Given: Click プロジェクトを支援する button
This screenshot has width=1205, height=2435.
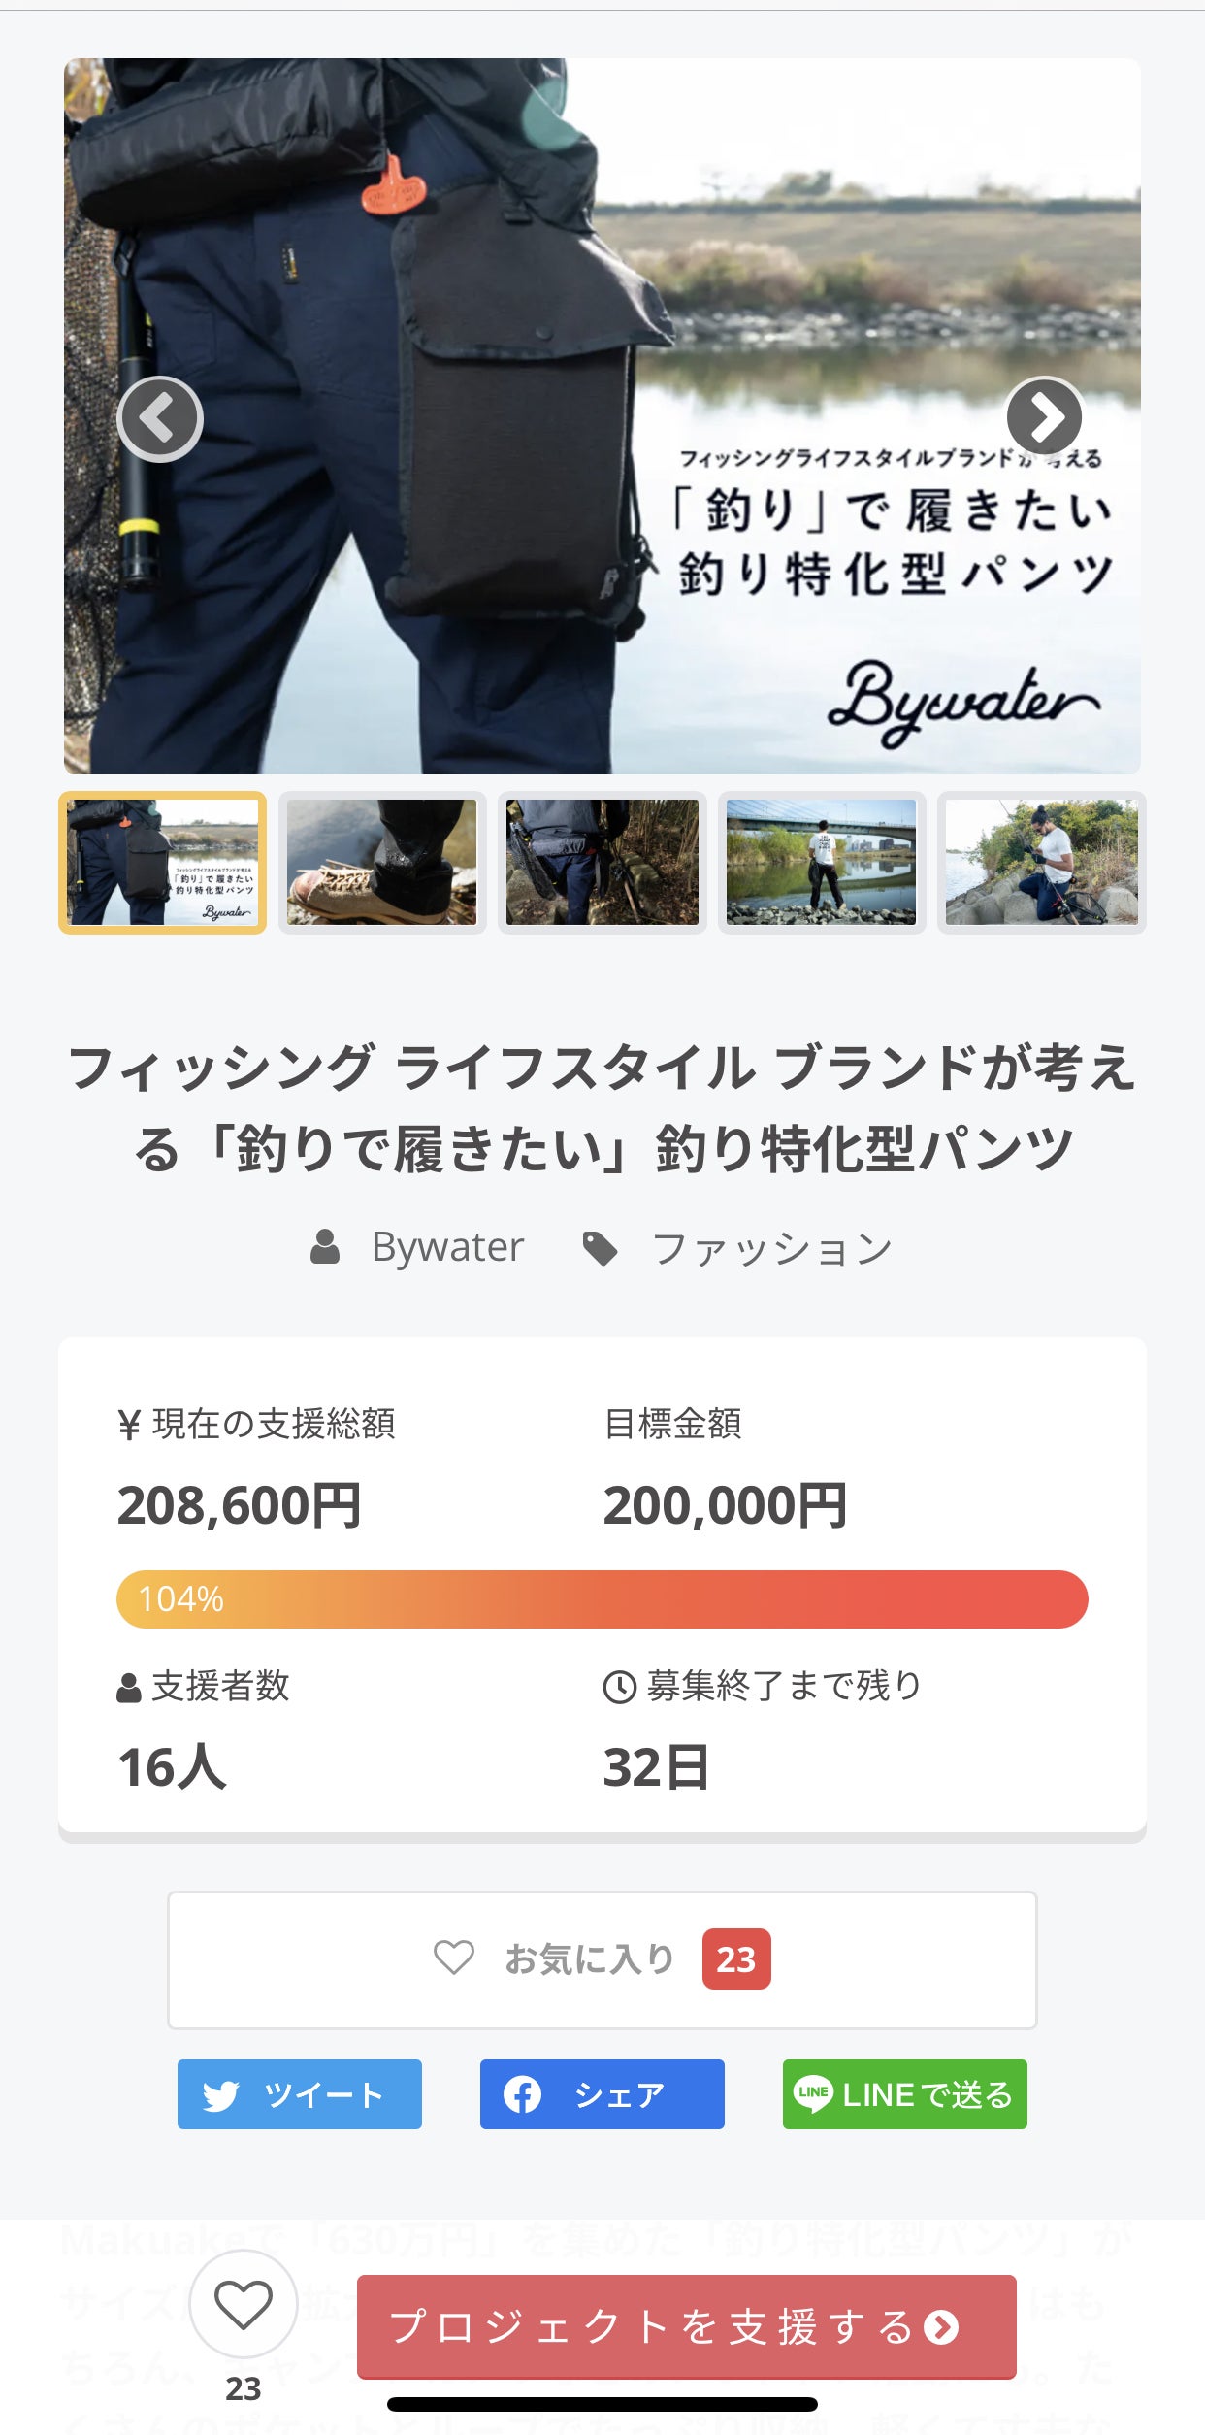Looking at the screenshot, I should tap(686, 2326).
